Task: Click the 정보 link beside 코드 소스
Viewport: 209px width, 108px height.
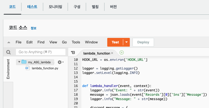Action: (34, 28)
